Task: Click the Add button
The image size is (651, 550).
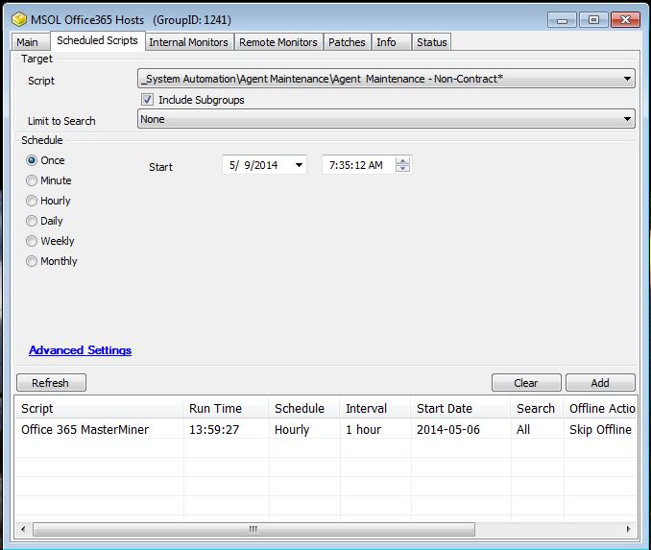Action: coord(600,383)
